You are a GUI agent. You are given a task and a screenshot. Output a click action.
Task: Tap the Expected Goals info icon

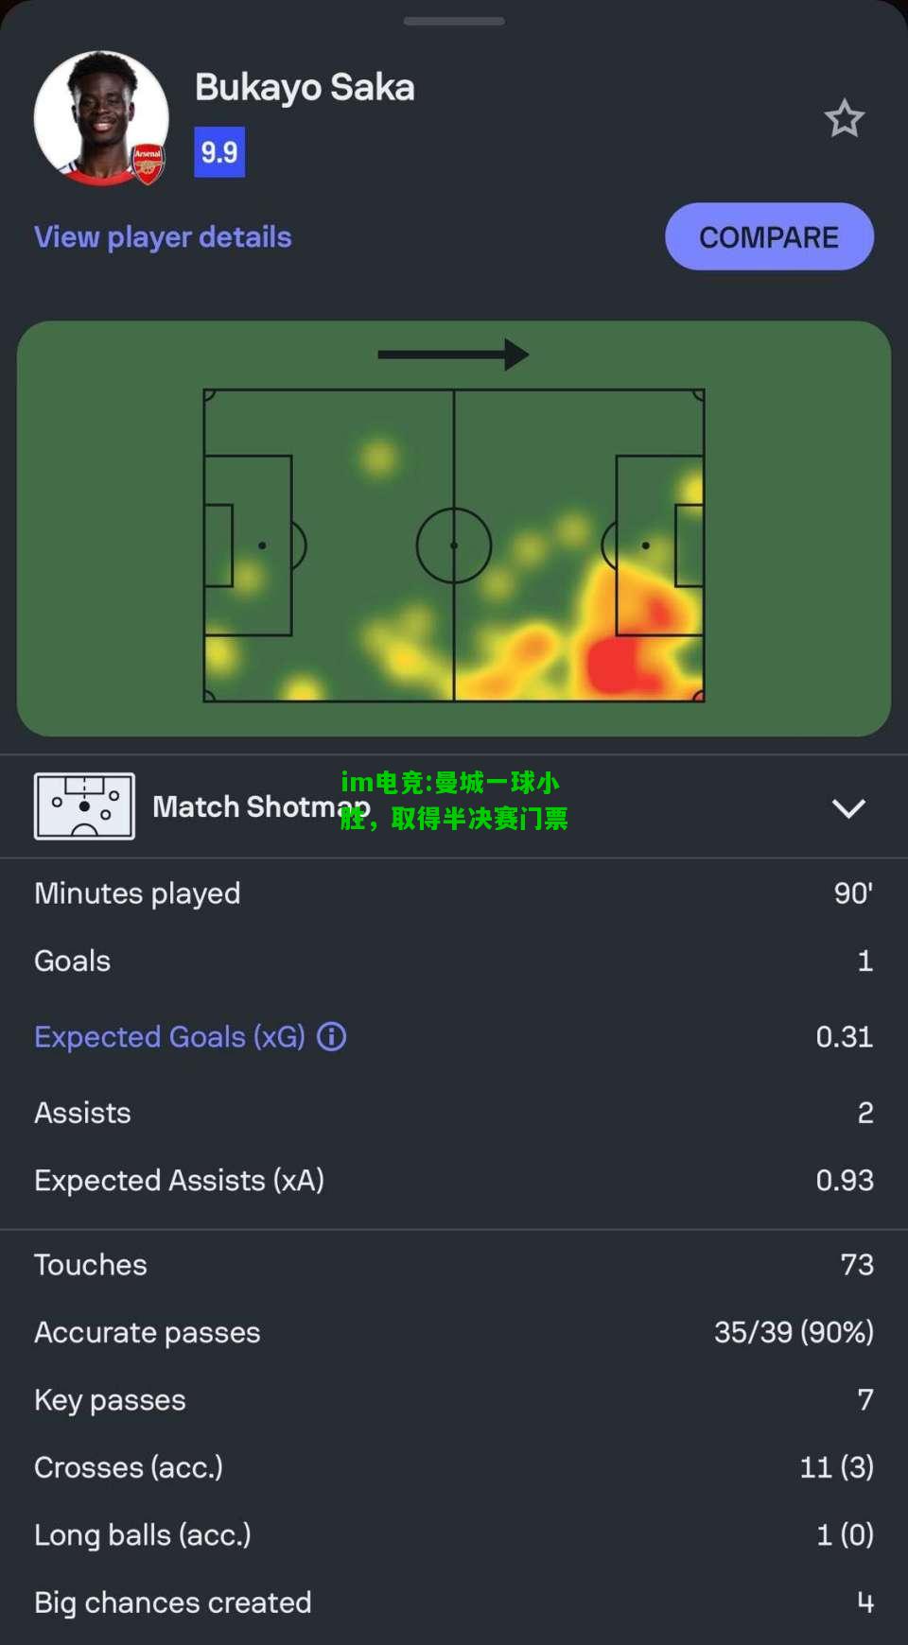331,1036
